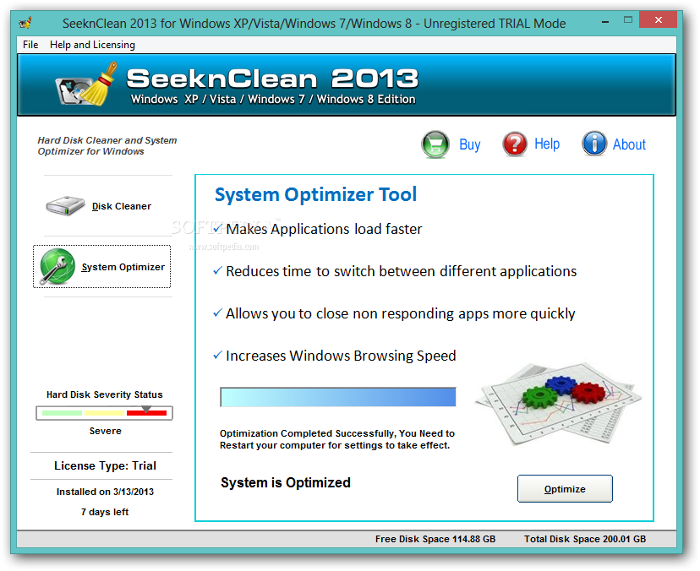
Task: Open the File menu
Action: (x=30, y=45)
